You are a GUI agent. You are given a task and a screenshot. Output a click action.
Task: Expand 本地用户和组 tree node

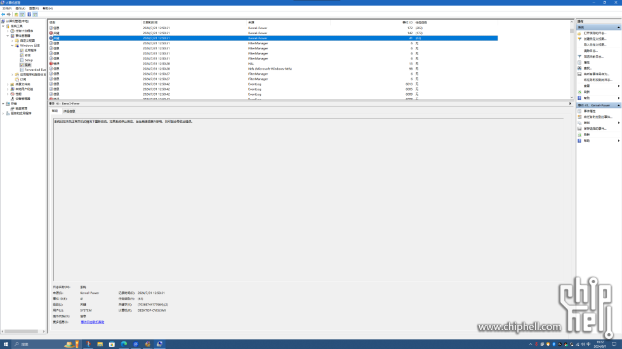tap(8, 89)
